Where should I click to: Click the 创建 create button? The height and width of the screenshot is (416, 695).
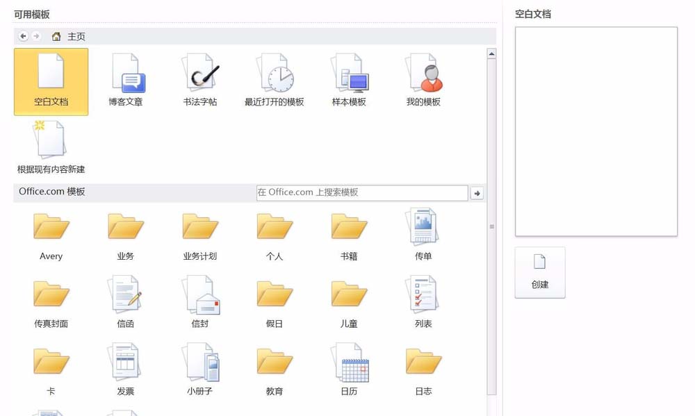point(540,272)
